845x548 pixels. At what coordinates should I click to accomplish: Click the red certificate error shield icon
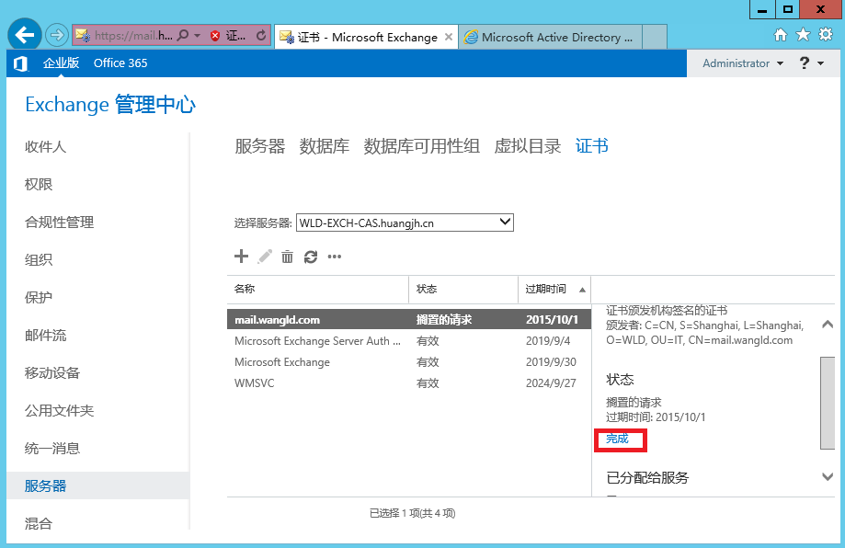(x=215, y=36)
